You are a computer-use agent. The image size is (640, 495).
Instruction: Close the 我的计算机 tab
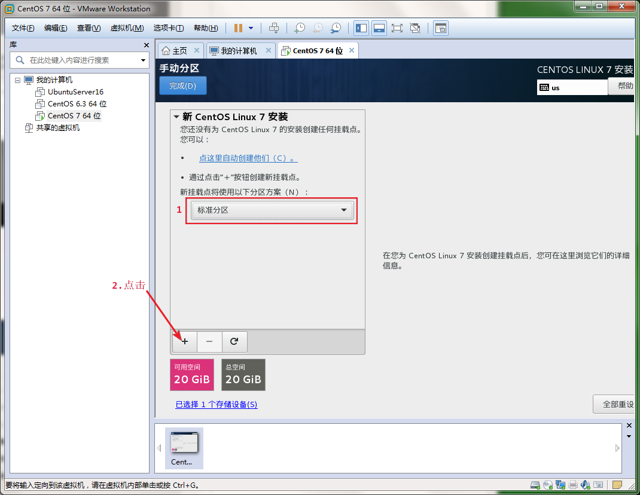(269, 50)
